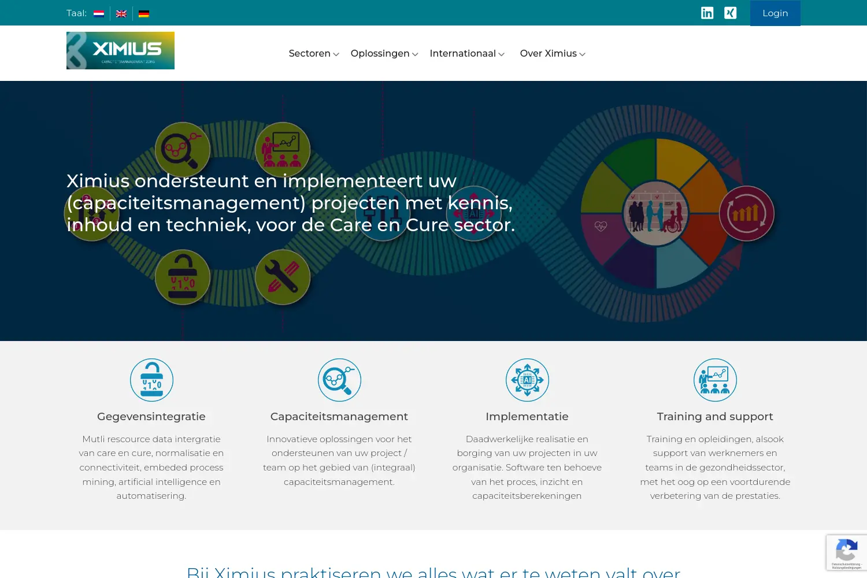Click the heartbeat icon on the wheel
The image size is (867, 578).
(x=601, y=226)
